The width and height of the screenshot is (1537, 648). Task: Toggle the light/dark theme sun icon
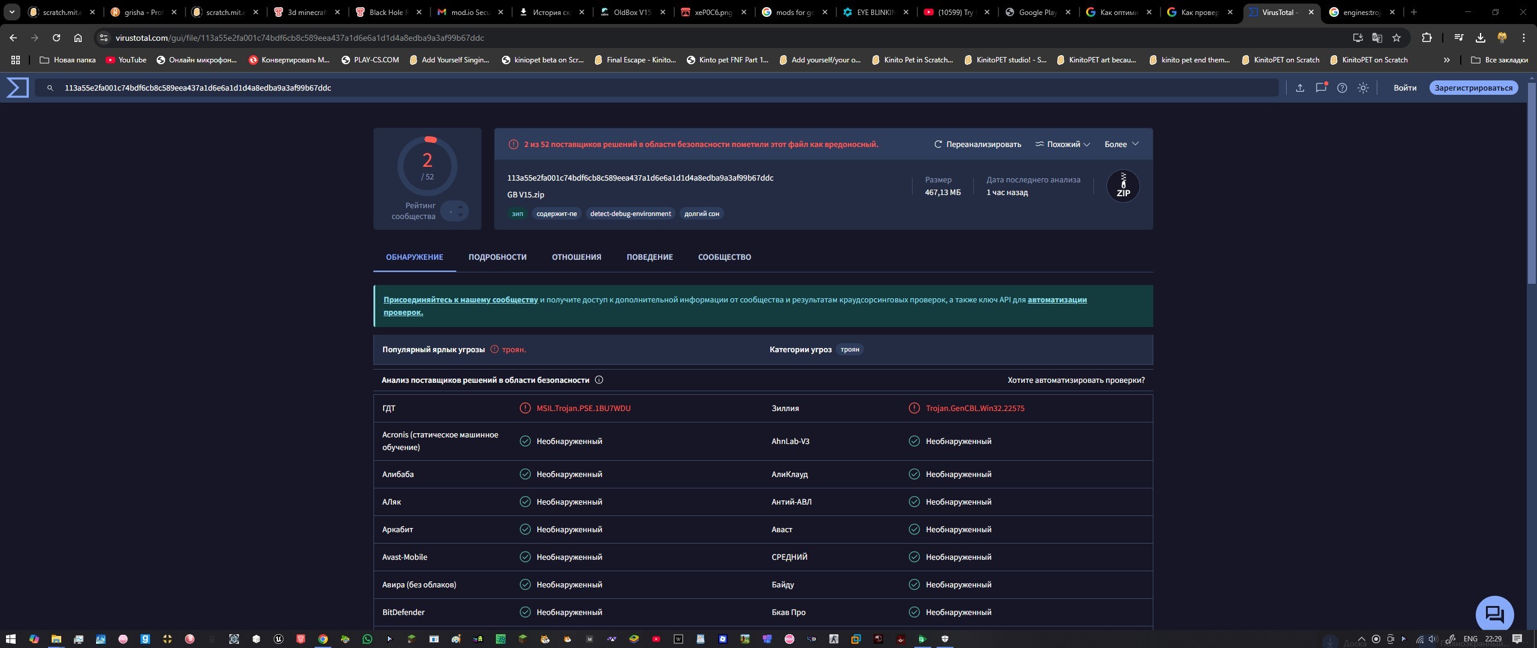pos(1363,88)
